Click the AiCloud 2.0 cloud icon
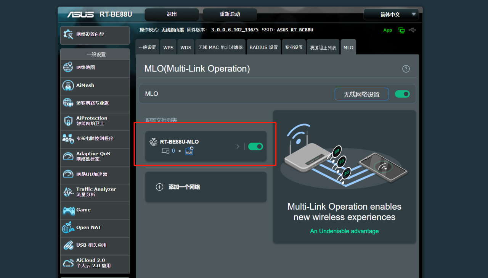This screenshot has height=278, width=488. (x=68, y=263)
